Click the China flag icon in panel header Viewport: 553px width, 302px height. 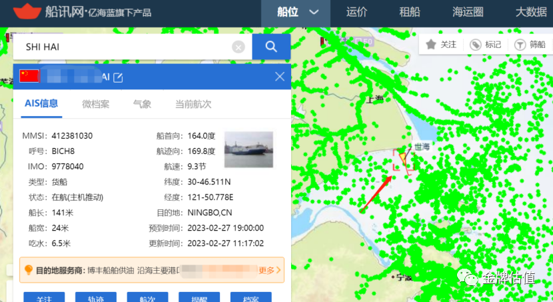point(29,76)
